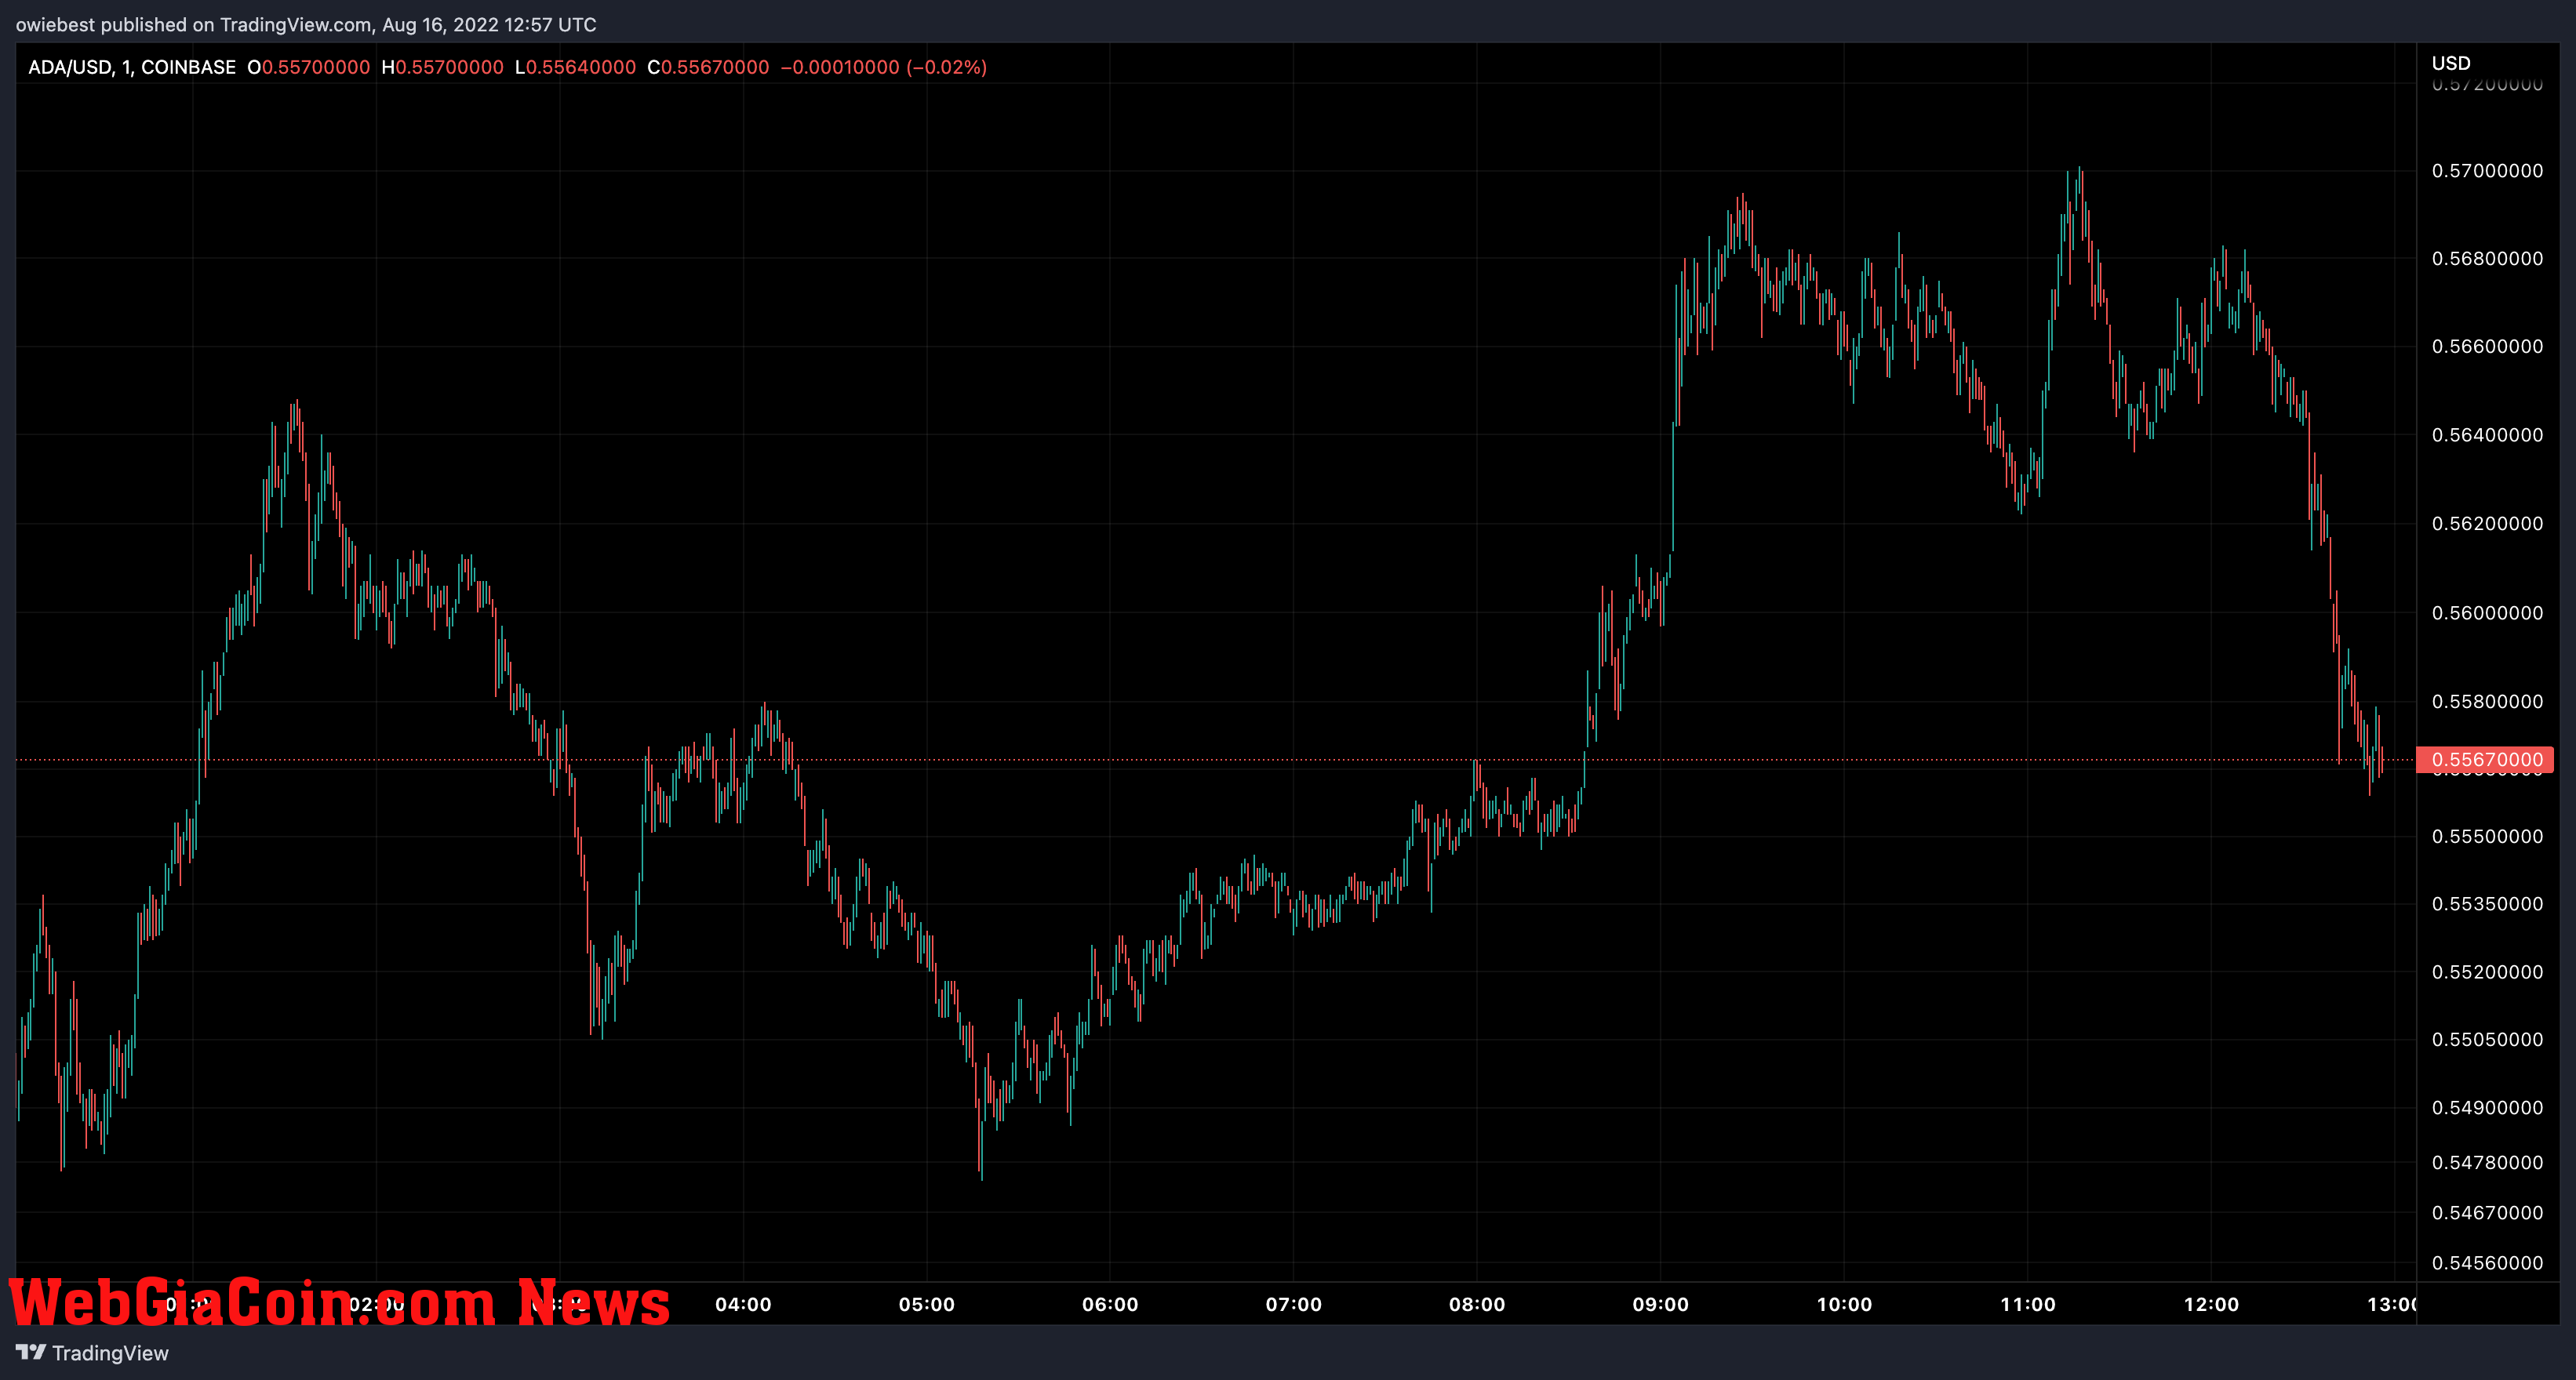Click the 0.55500000 price axis label
Image resolution: width=2576 pixels, height=1380 pixels.
click(x=2487, y=837)
